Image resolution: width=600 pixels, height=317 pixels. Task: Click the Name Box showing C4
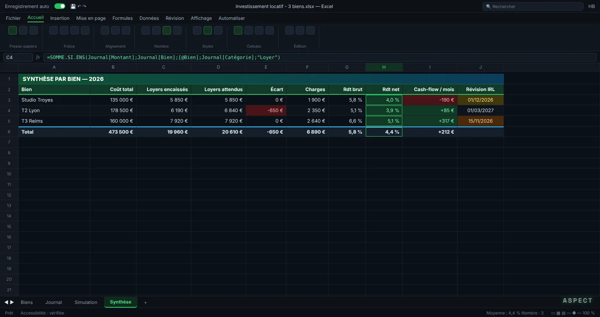click(18, 57)
